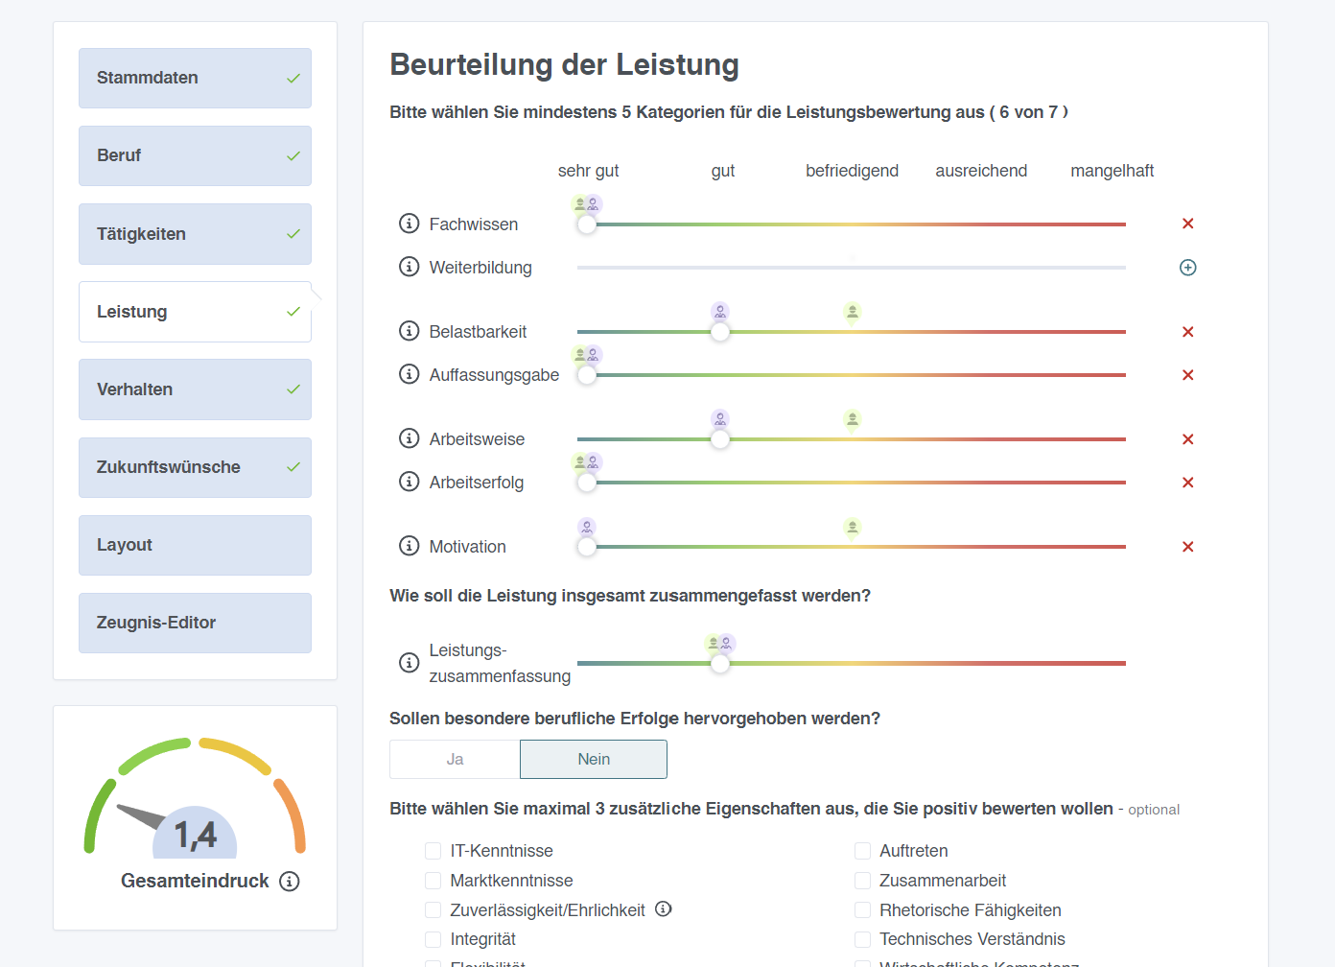Show info for Leistungszusammenfassung
This screenshot has width=1335, height=967.
pyautogui.click(x=409, y=662)
